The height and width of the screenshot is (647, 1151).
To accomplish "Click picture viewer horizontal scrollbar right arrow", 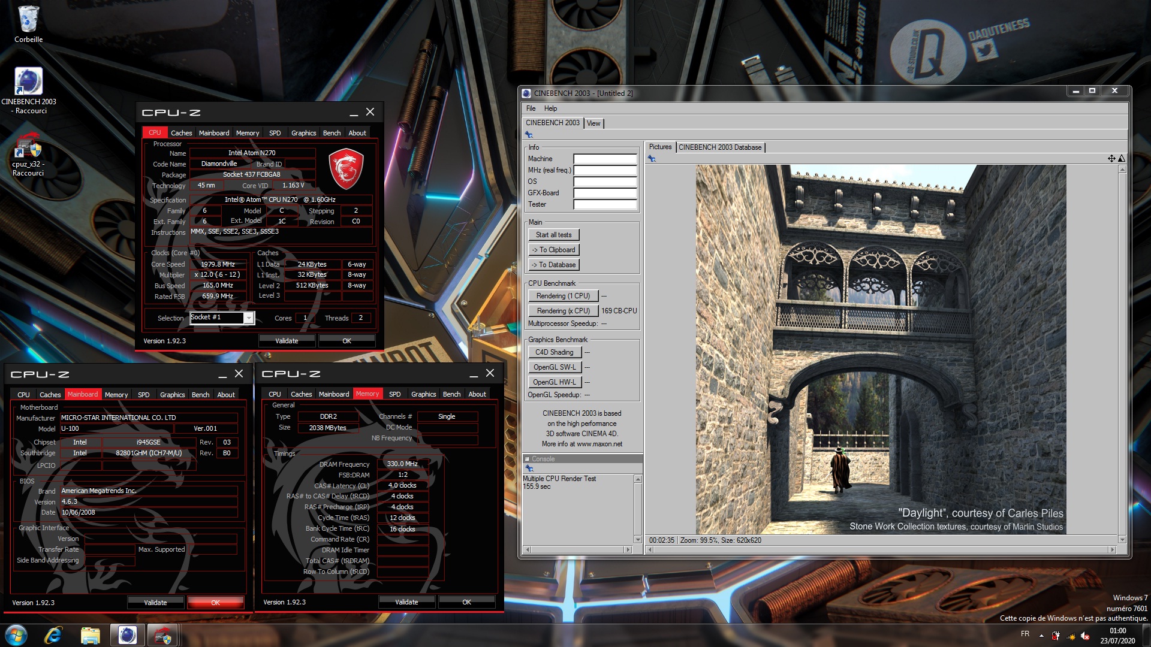I will [x=1112, y=549].
